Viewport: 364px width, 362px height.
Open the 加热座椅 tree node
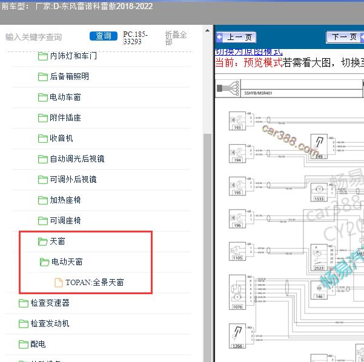coord(65,200)
